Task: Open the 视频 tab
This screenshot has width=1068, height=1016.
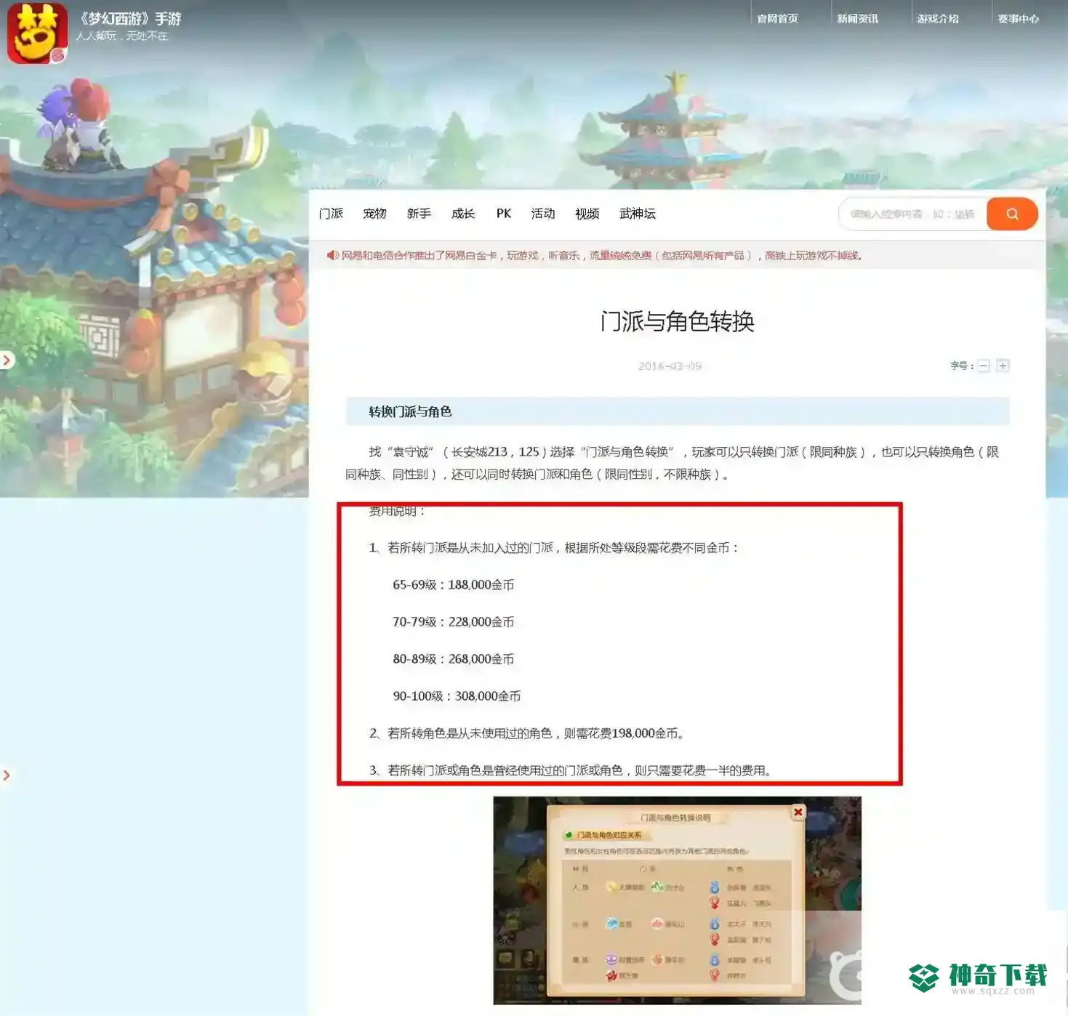Action: (587, 214)
